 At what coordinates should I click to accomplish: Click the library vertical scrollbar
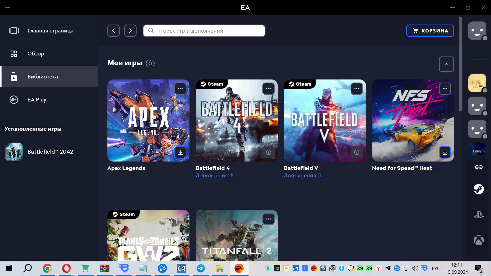[x=460, y=64]
